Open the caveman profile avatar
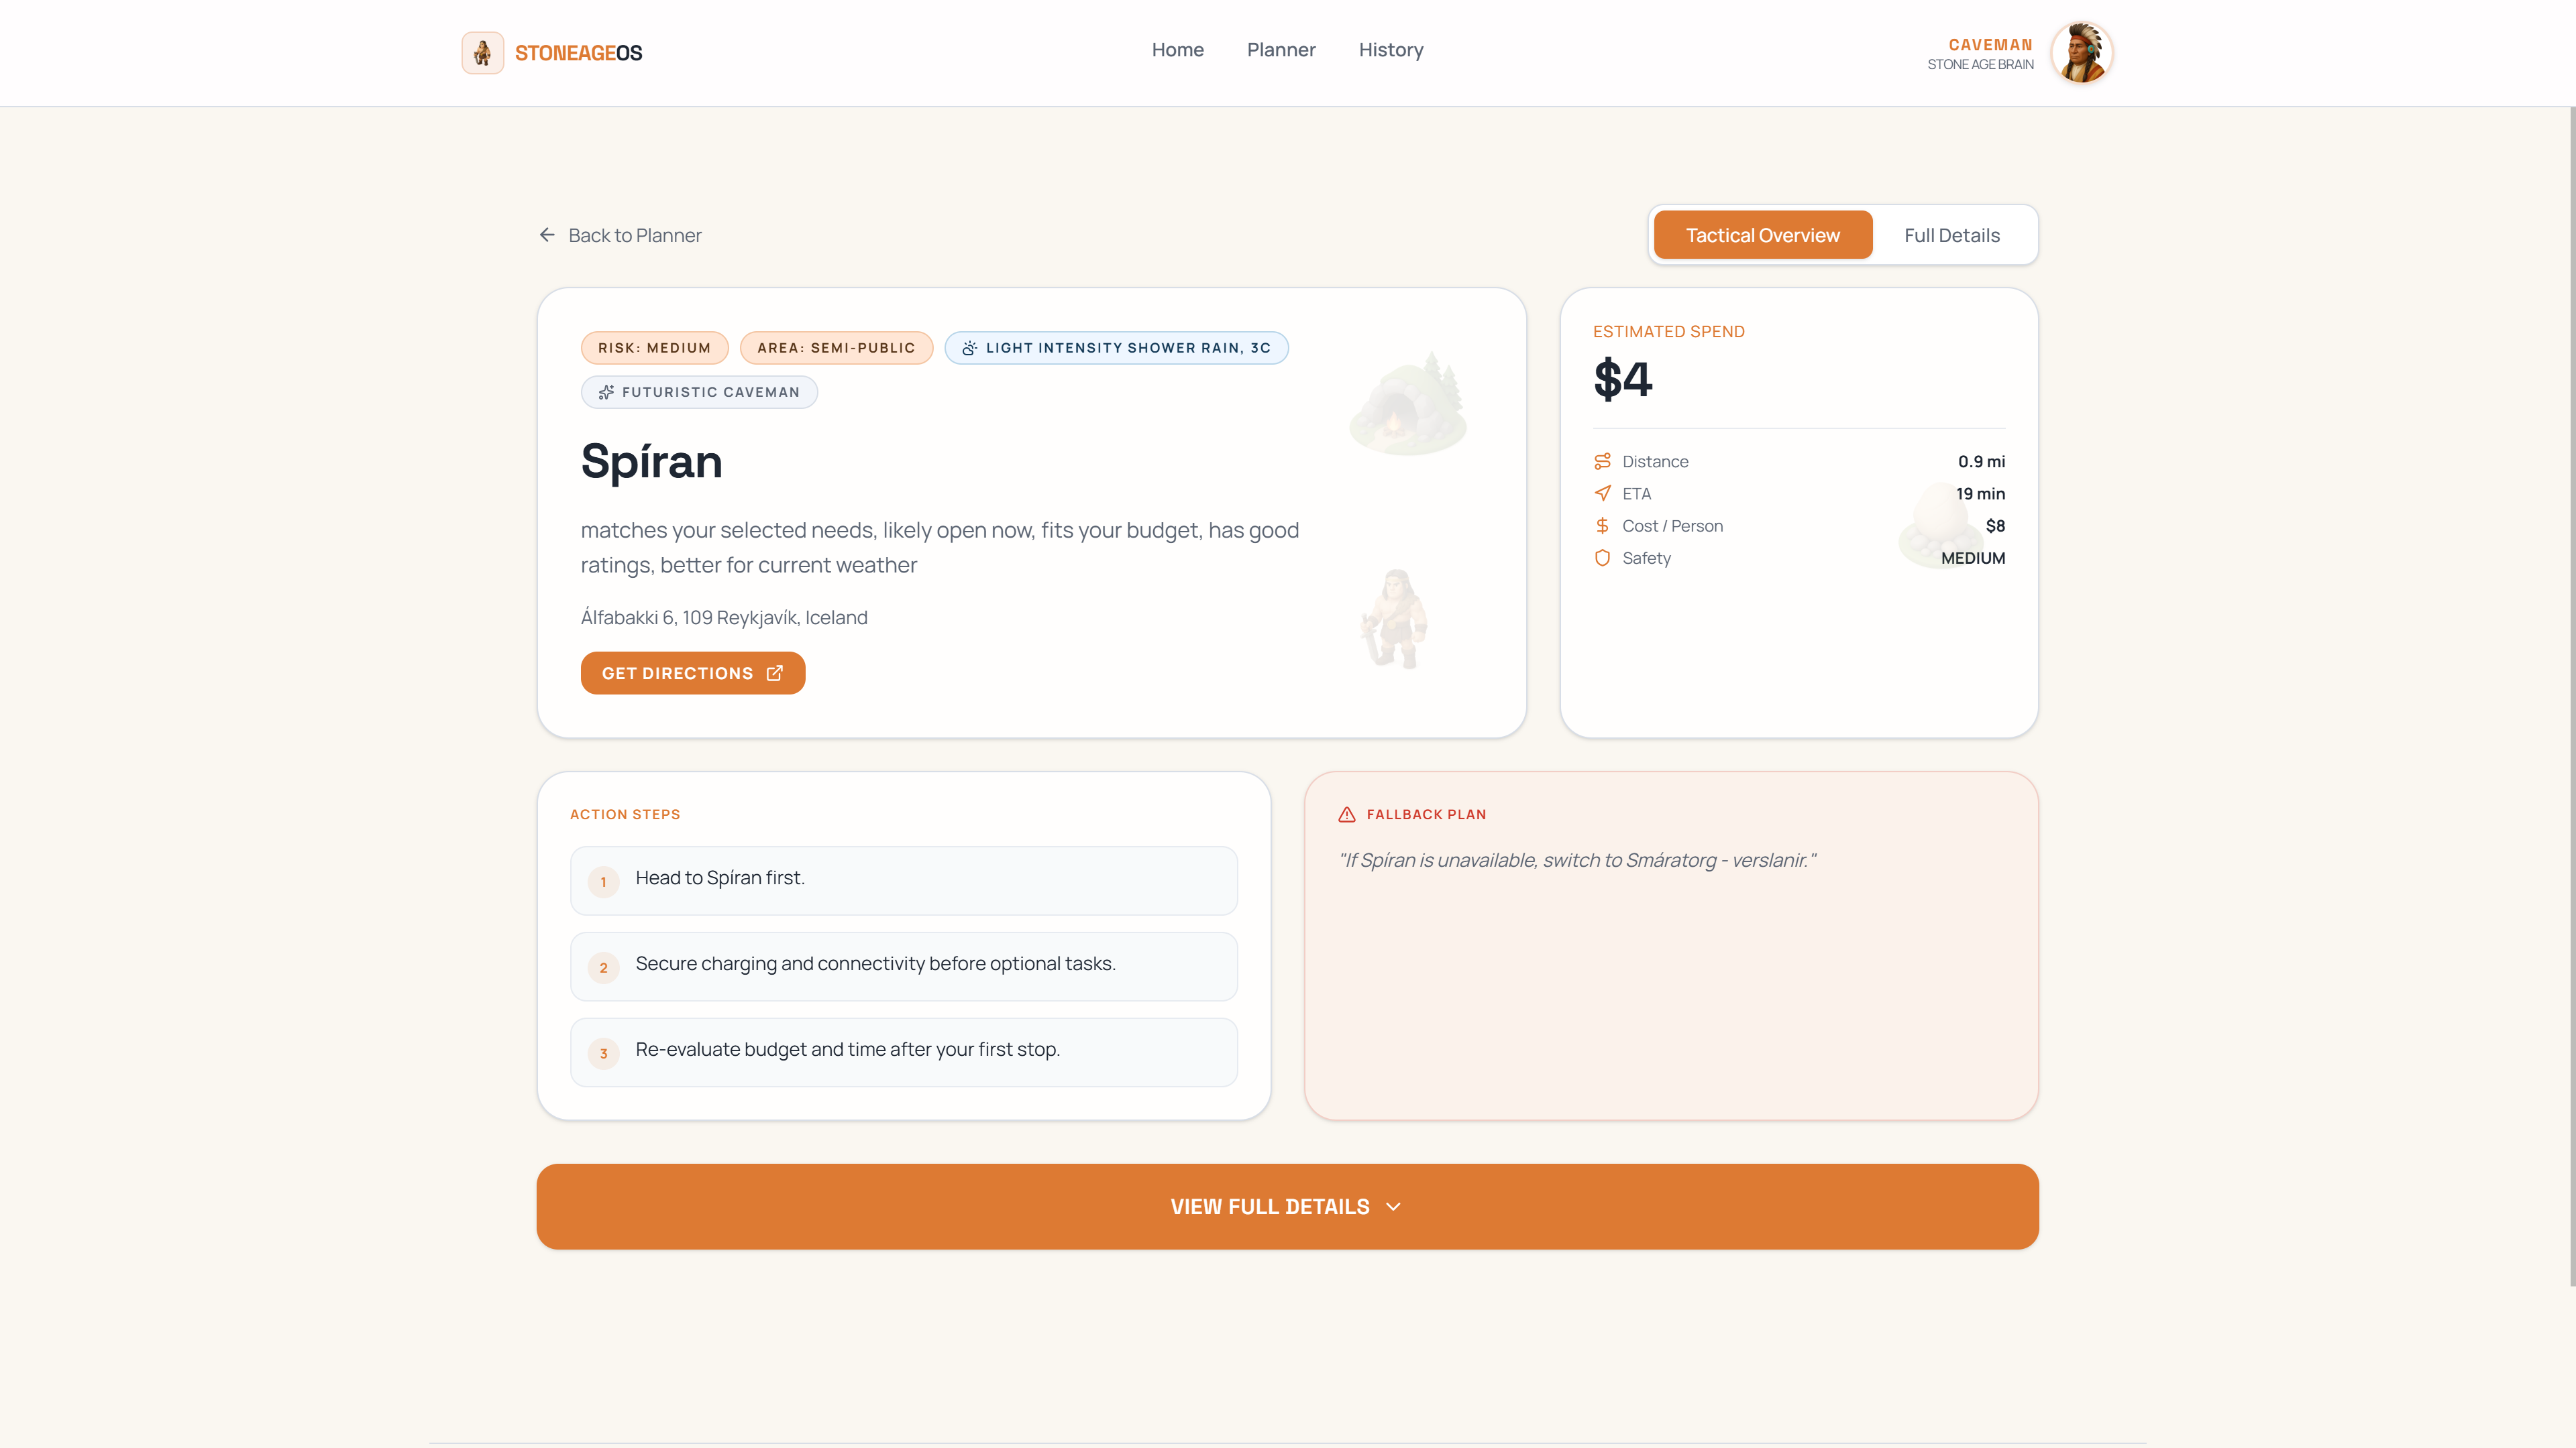 point(2081,52)
